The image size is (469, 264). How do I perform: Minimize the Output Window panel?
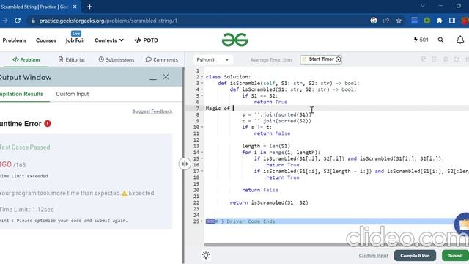coord(153,78)
